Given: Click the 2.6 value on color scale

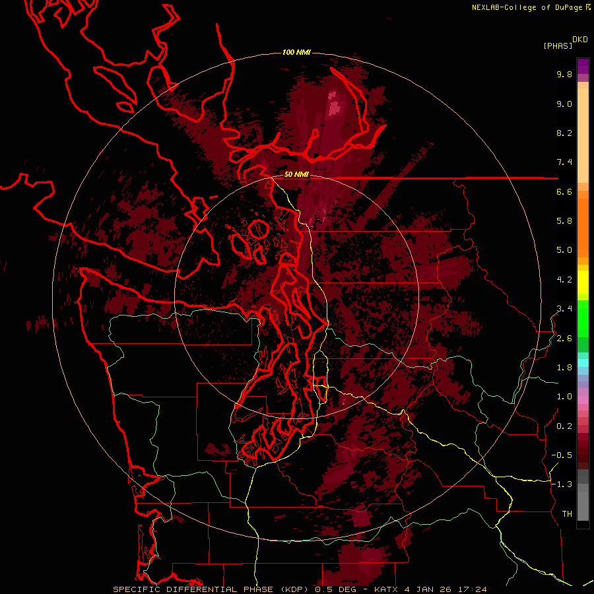Looking at the screenshot, I should (x=564, y=339).
